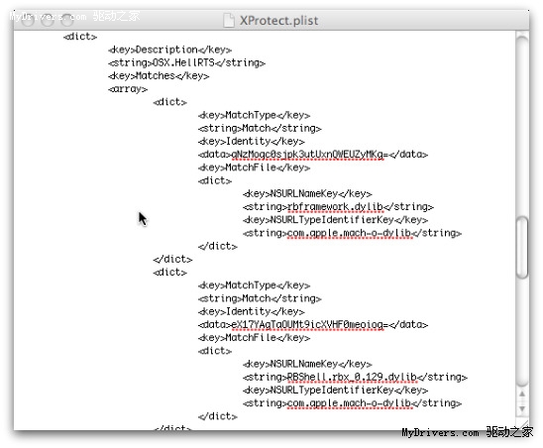Click the empty scrollbar track above the thumb
This screenshot has width=543, height=448.
522,125
